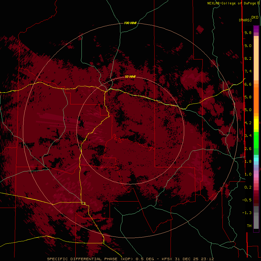Click the SPECIFIC DIFFERENTIAL PHASE (KDP) caption
The image size is (261, 261).
click(x=90, y=259)
